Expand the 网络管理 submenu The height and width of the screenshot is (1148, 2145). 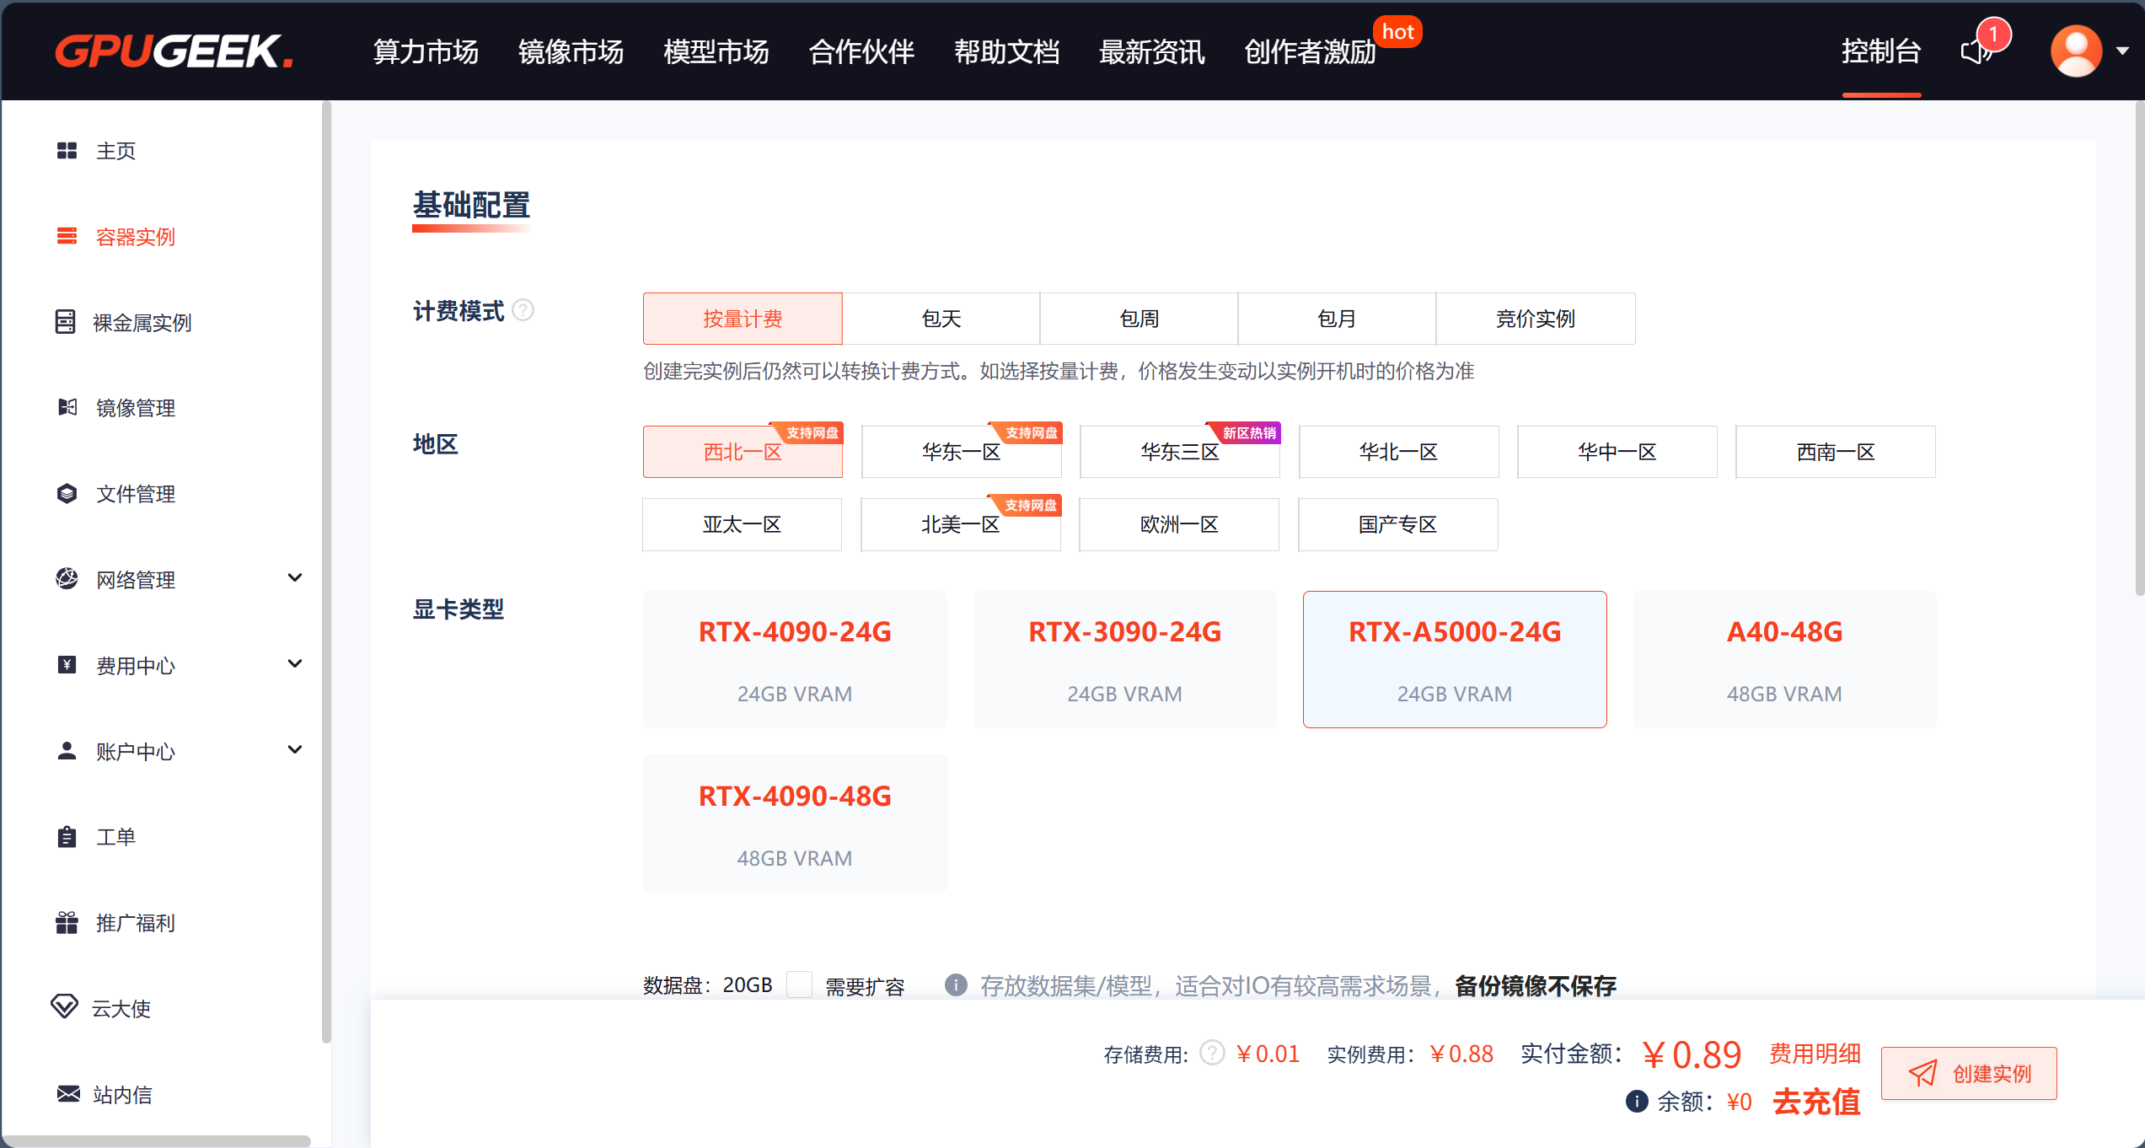[294, 578]
